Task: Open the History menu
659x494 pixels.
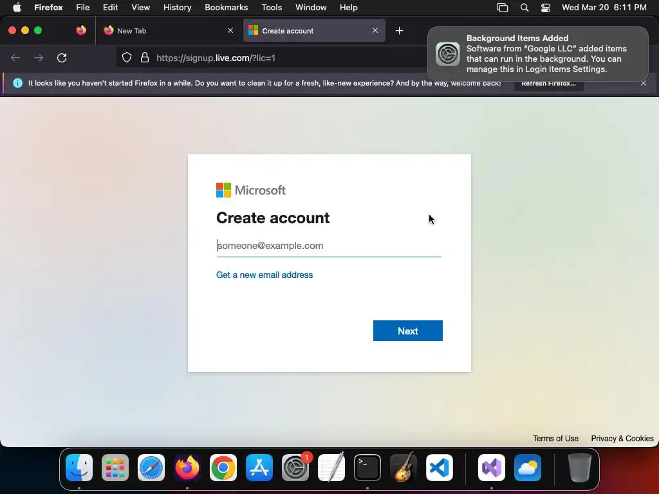Action: [x=177, y=7]
